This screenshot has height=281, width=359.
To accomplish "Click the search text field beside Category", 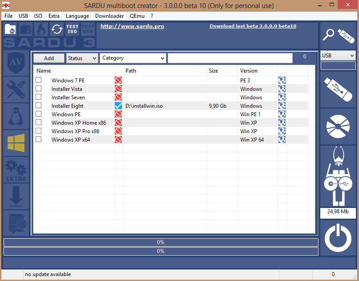I will [x=230, y=58].
